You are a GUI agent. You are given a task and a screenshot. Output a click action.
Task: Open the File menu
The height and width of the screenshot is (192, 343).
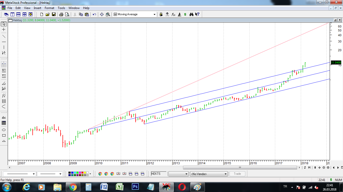10,8
